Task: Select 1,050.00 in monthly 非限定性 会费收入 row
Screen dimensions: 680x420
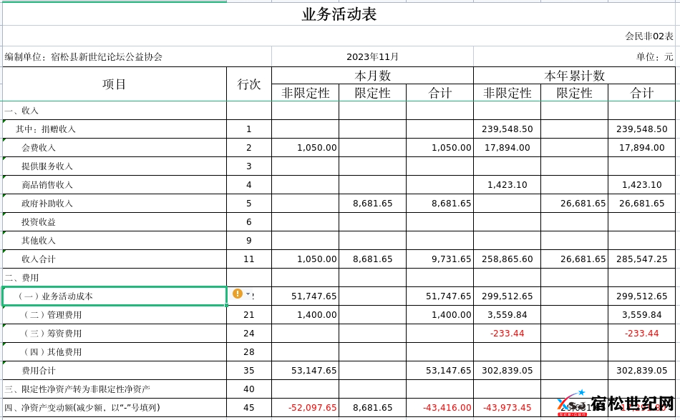Action: (306, 147)
